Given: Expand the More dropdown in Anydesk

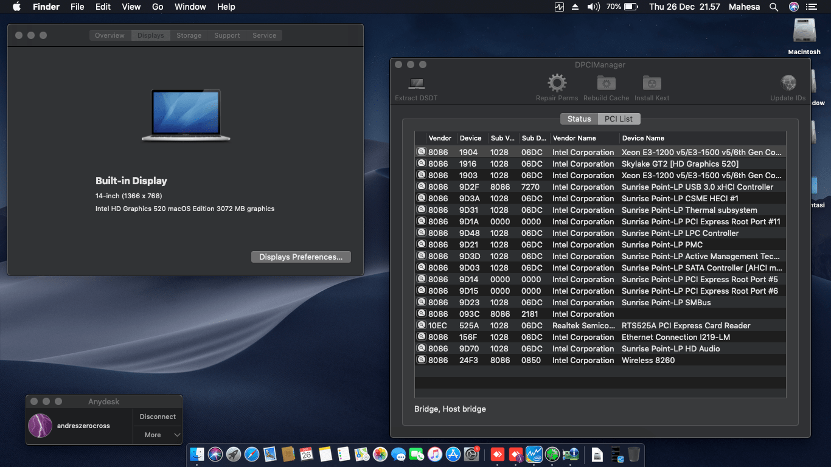Looking at the screenshot, I should pos(158,435).
